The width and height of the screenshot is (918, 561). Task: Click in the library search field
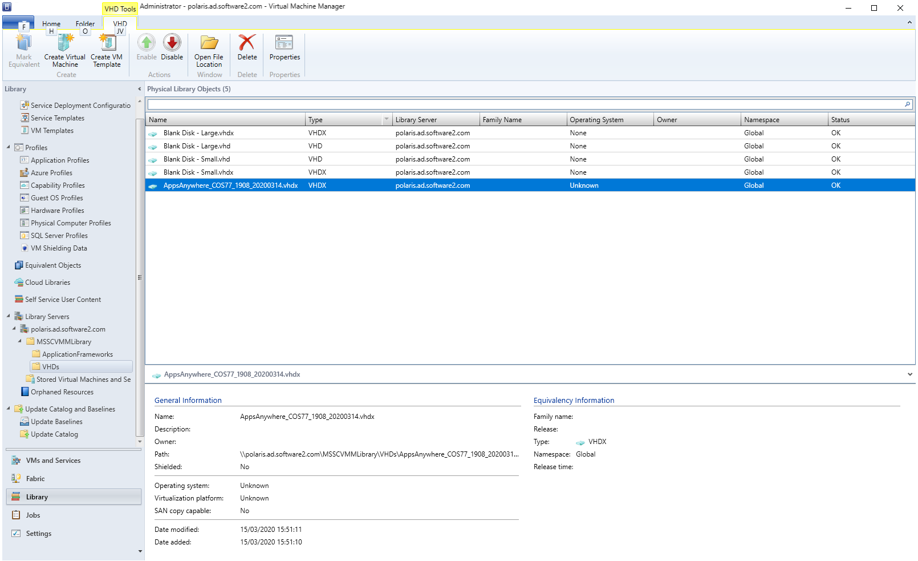point(513,104)
